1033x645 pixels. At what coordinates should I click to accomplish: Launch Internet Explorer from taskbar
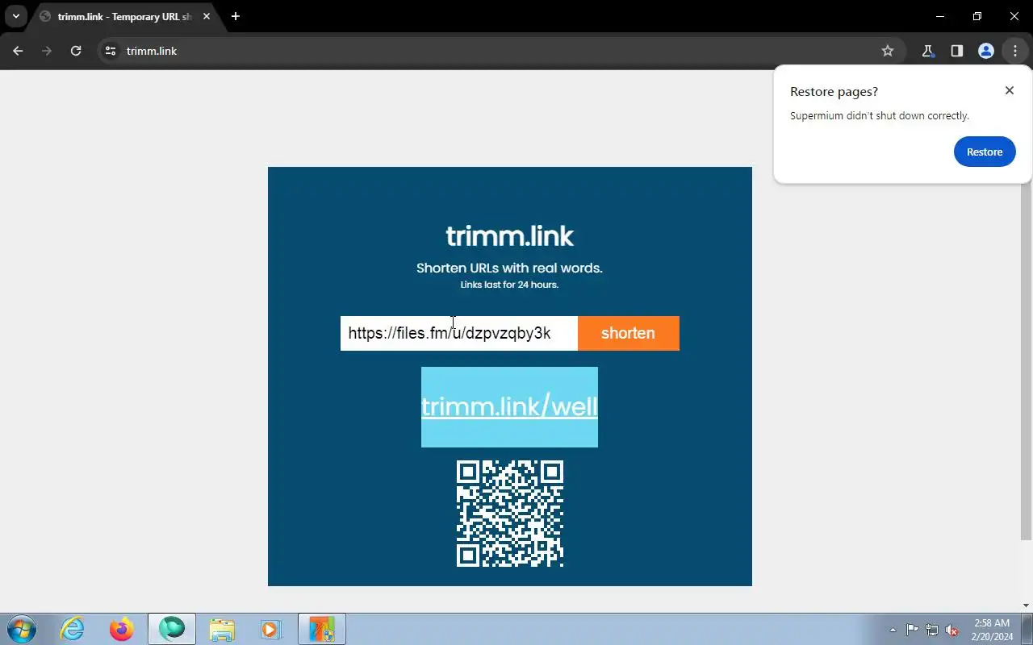click(x=73, y=629)
